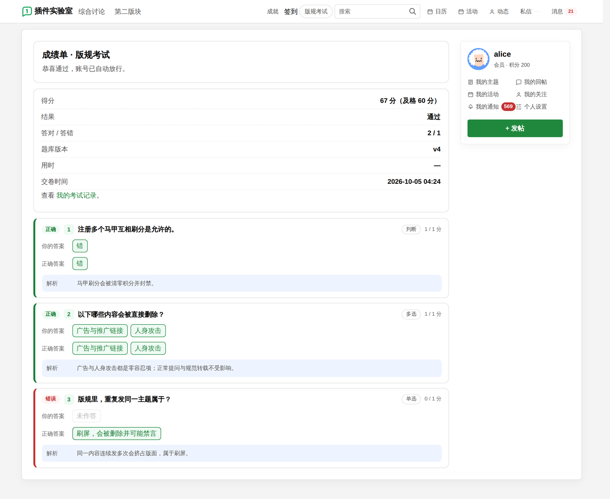Open the 版规考试 nav pill
The image size is (610, 499).
(316, 11)
